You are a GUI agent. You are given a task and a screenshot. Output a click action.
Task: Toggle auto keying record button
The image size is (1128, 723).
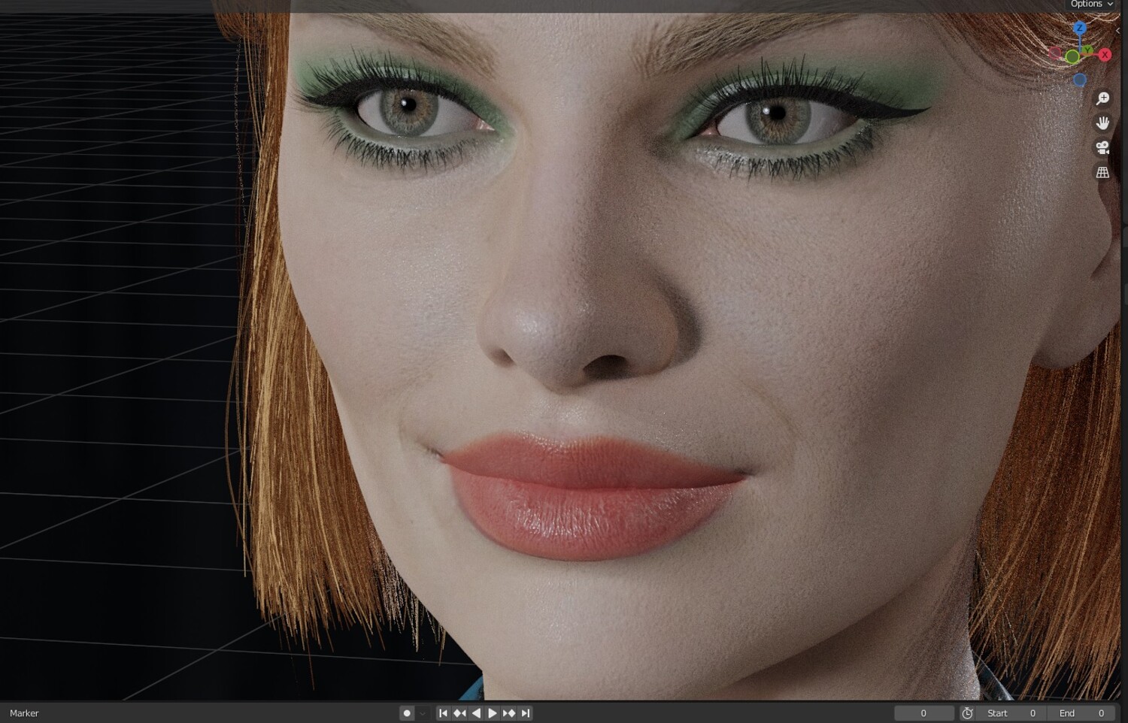[407, 713]
